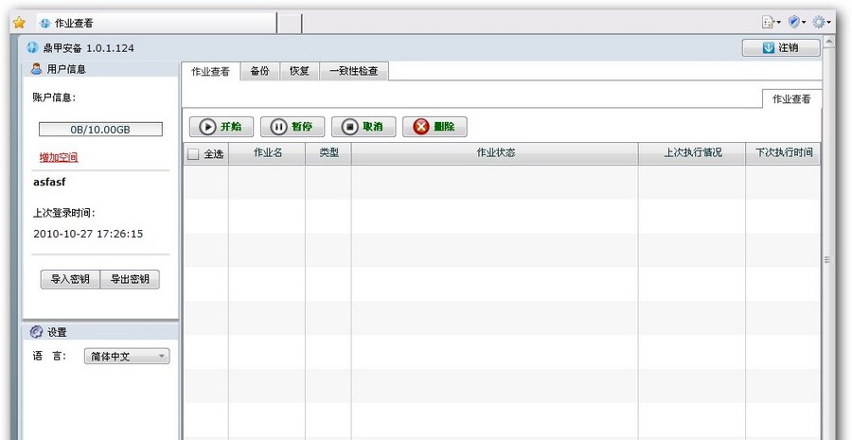This screenshot has height=440, width=852.
Task: Click the vertical scrollbar thumb
Action: [x=828, y=259]
